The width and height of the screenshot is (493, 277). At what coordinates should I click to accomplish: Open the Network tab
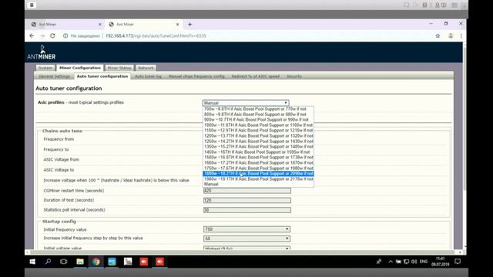click(x=146, y=68)
